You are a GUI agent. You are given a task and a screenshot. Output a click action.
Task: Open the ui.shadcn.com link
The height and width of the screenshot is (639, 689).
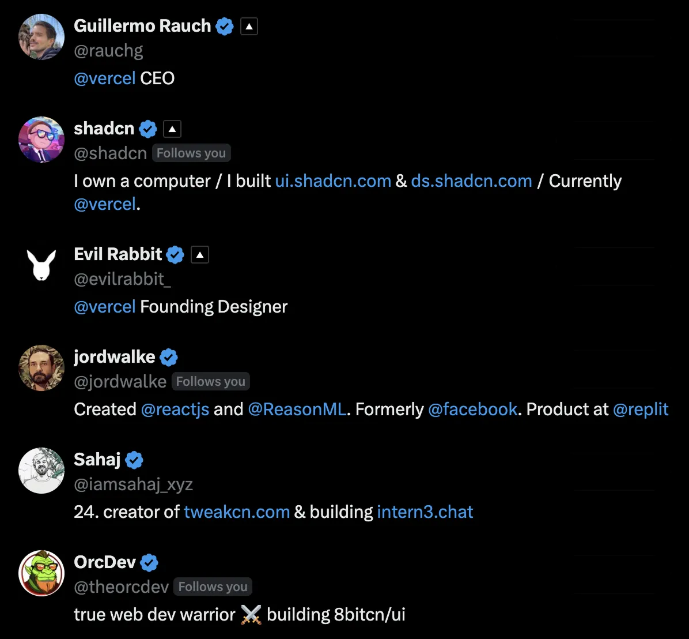pyautogui.click(x=333, y=181)
